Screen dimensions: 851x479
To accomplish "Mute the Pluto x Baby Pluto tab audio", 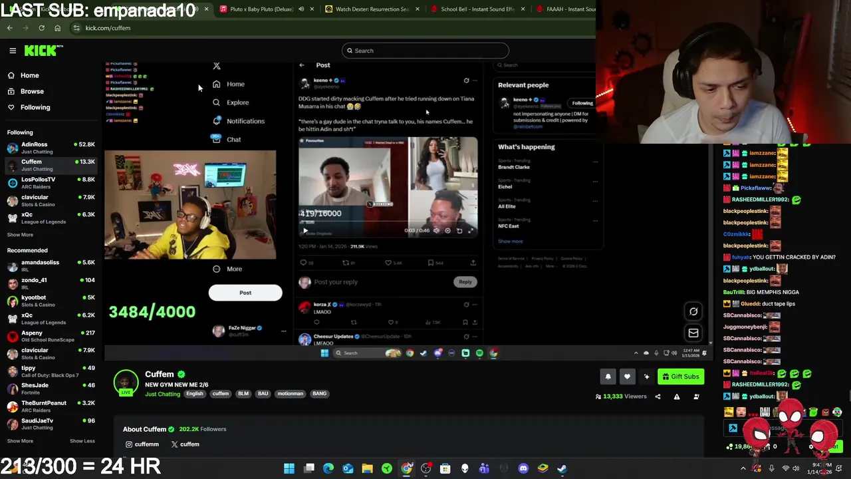I will [301, 9].
